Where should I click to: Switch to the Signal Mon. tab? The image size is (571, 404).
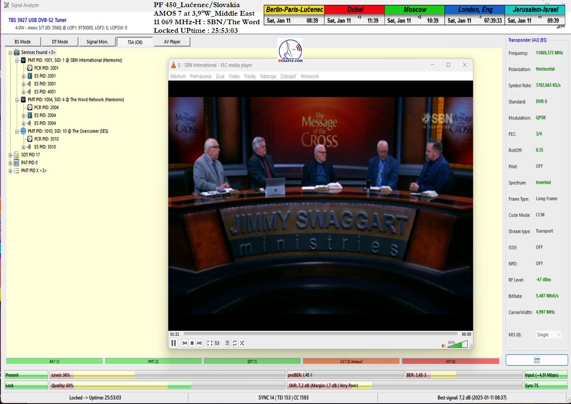pyautogui.click(x=97, y=42)
